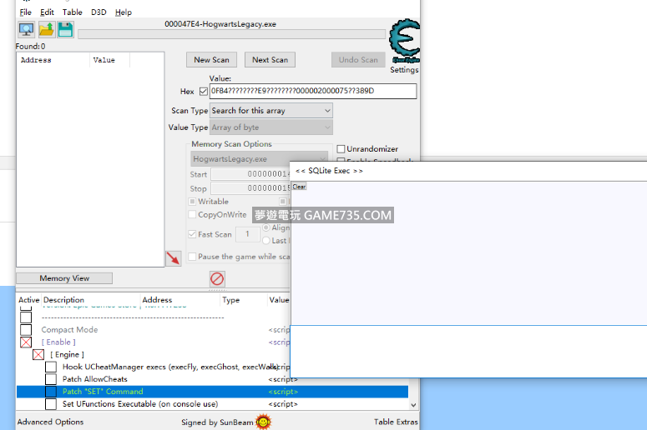Image resolution: width=647 pixels, height=430 pixels.
Task: Open Advanced Options
Action: coord(50,422)
